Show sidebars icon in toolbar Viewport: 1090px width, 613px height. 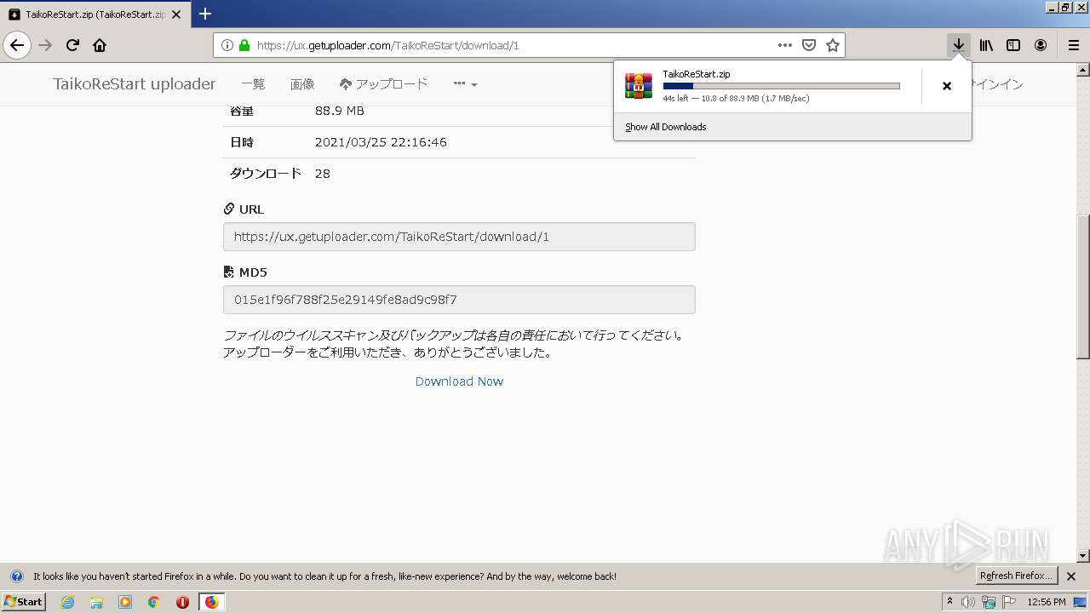coord(1013,45)
